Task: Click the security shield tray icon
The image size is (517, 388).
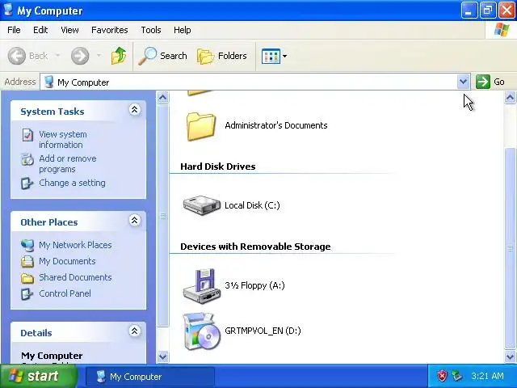Action: pyautogui.click(x=442, y=376)
